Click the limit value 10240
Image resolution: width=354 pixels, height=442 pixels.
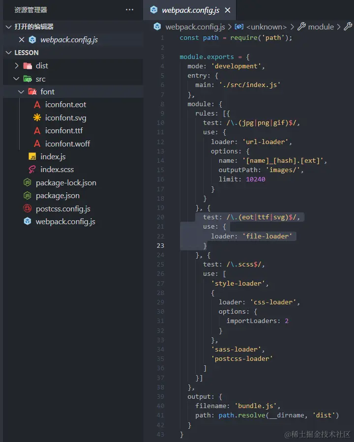click(x=256, y=179)
